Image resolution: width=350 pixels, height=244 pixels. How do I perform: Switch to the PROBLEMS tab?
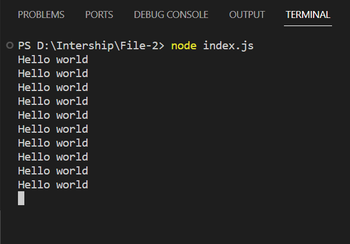(41, 14)
